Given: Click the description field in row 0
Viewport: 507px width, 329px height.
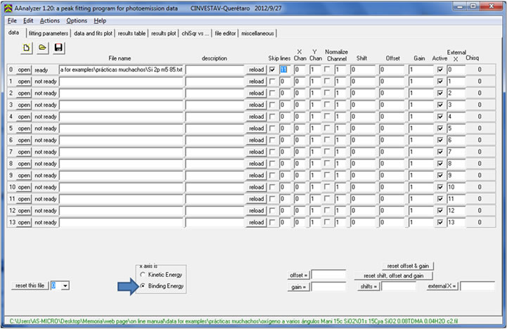Looking at the screenshot, I should (x=215, y=70).
